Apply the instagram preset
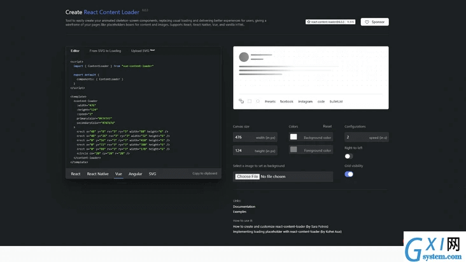The width and height of the screenshot is (466, 262). [305, 101]
